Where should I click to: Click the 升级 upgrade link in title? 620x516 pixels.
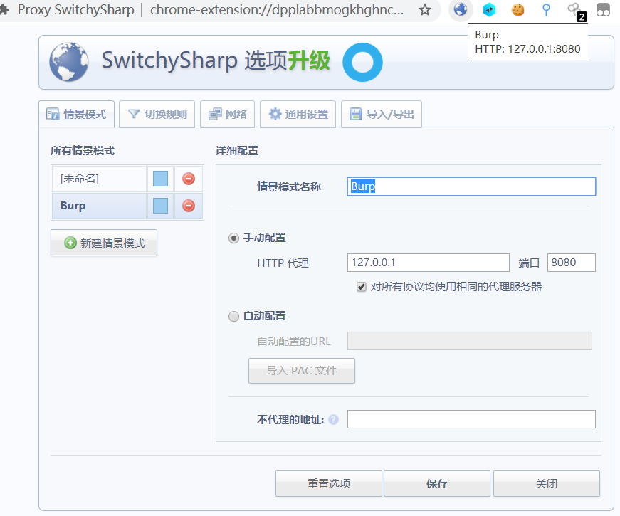click(309, 61)
